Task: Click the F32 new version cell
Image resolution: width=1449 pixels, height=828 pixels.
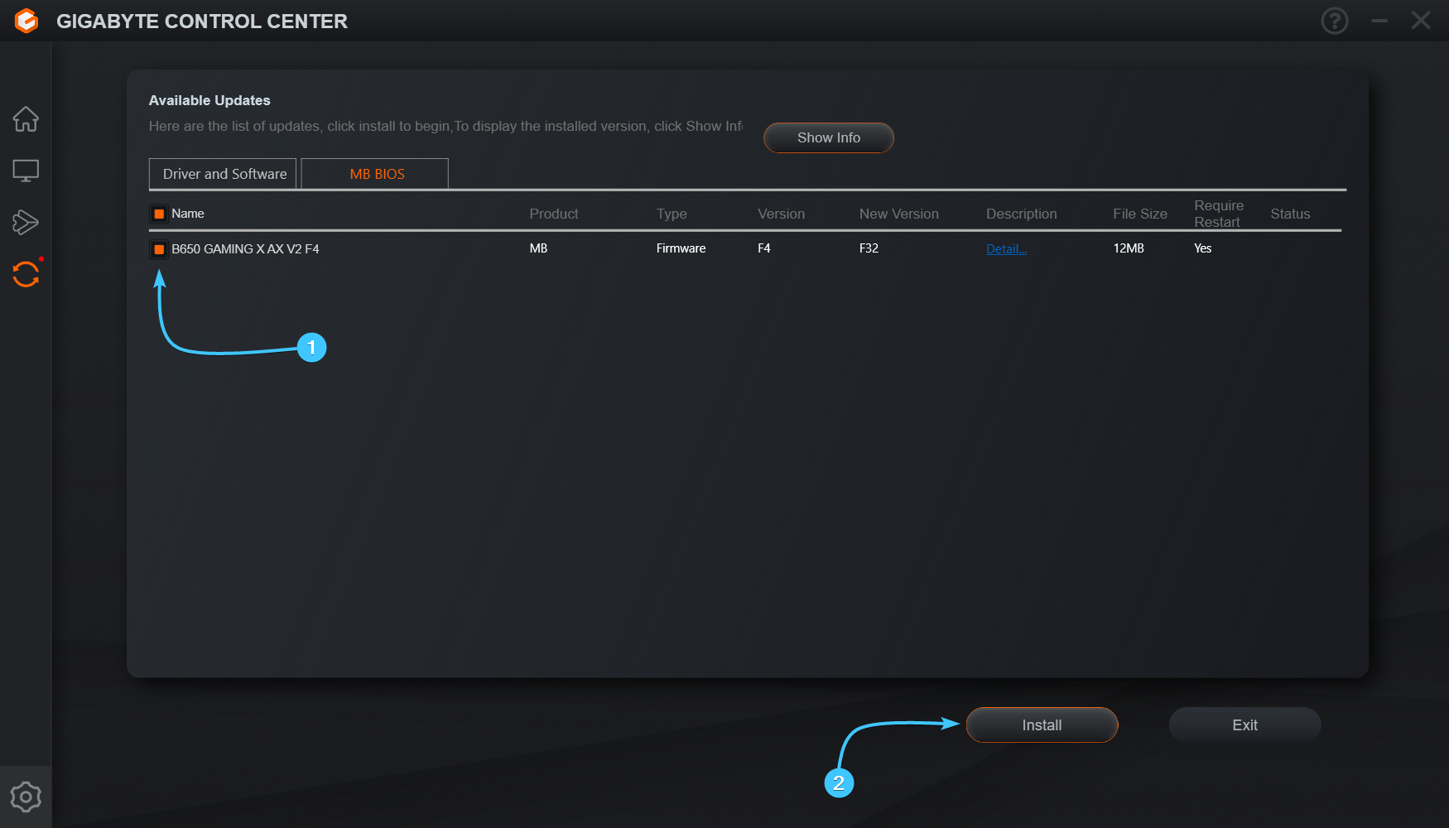Action: tap(869, 248)
